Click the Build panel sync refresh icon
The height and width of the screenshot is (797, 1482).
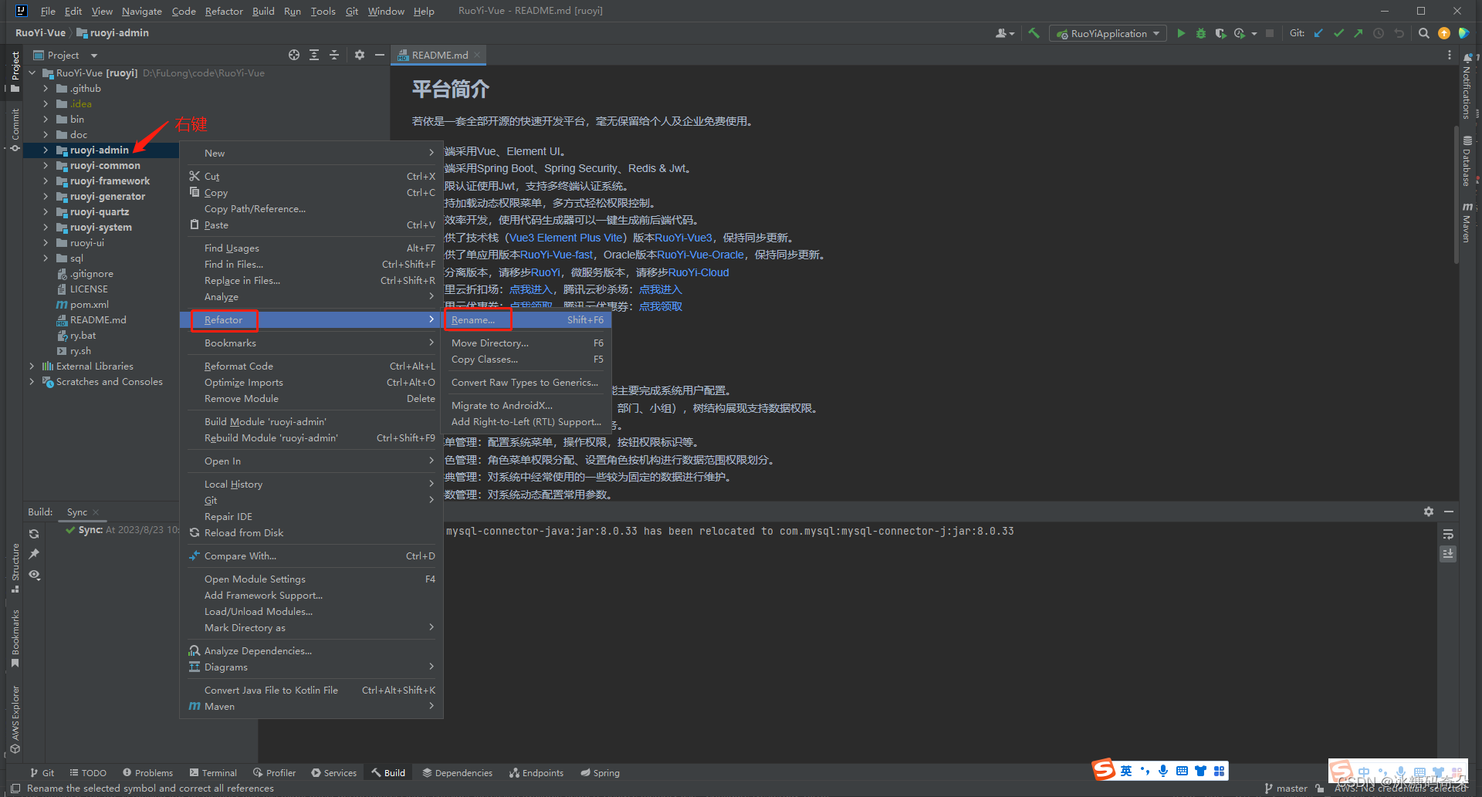point(34,534)
